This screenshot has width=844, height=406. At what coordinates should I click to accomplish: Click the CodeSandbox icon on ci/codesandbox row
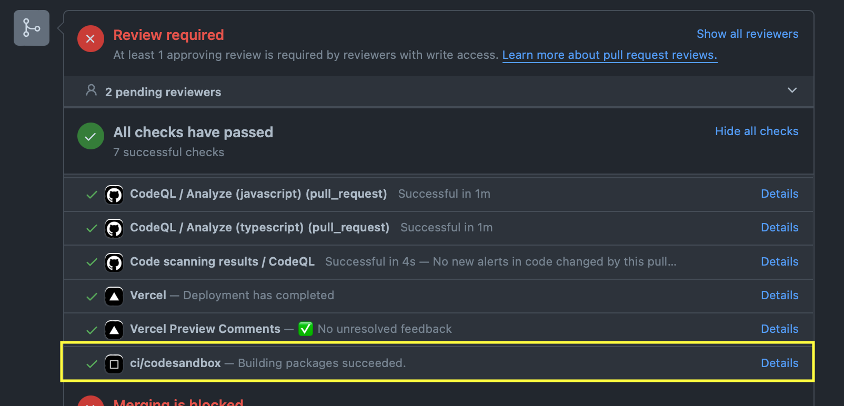click(x=114, y=363)
